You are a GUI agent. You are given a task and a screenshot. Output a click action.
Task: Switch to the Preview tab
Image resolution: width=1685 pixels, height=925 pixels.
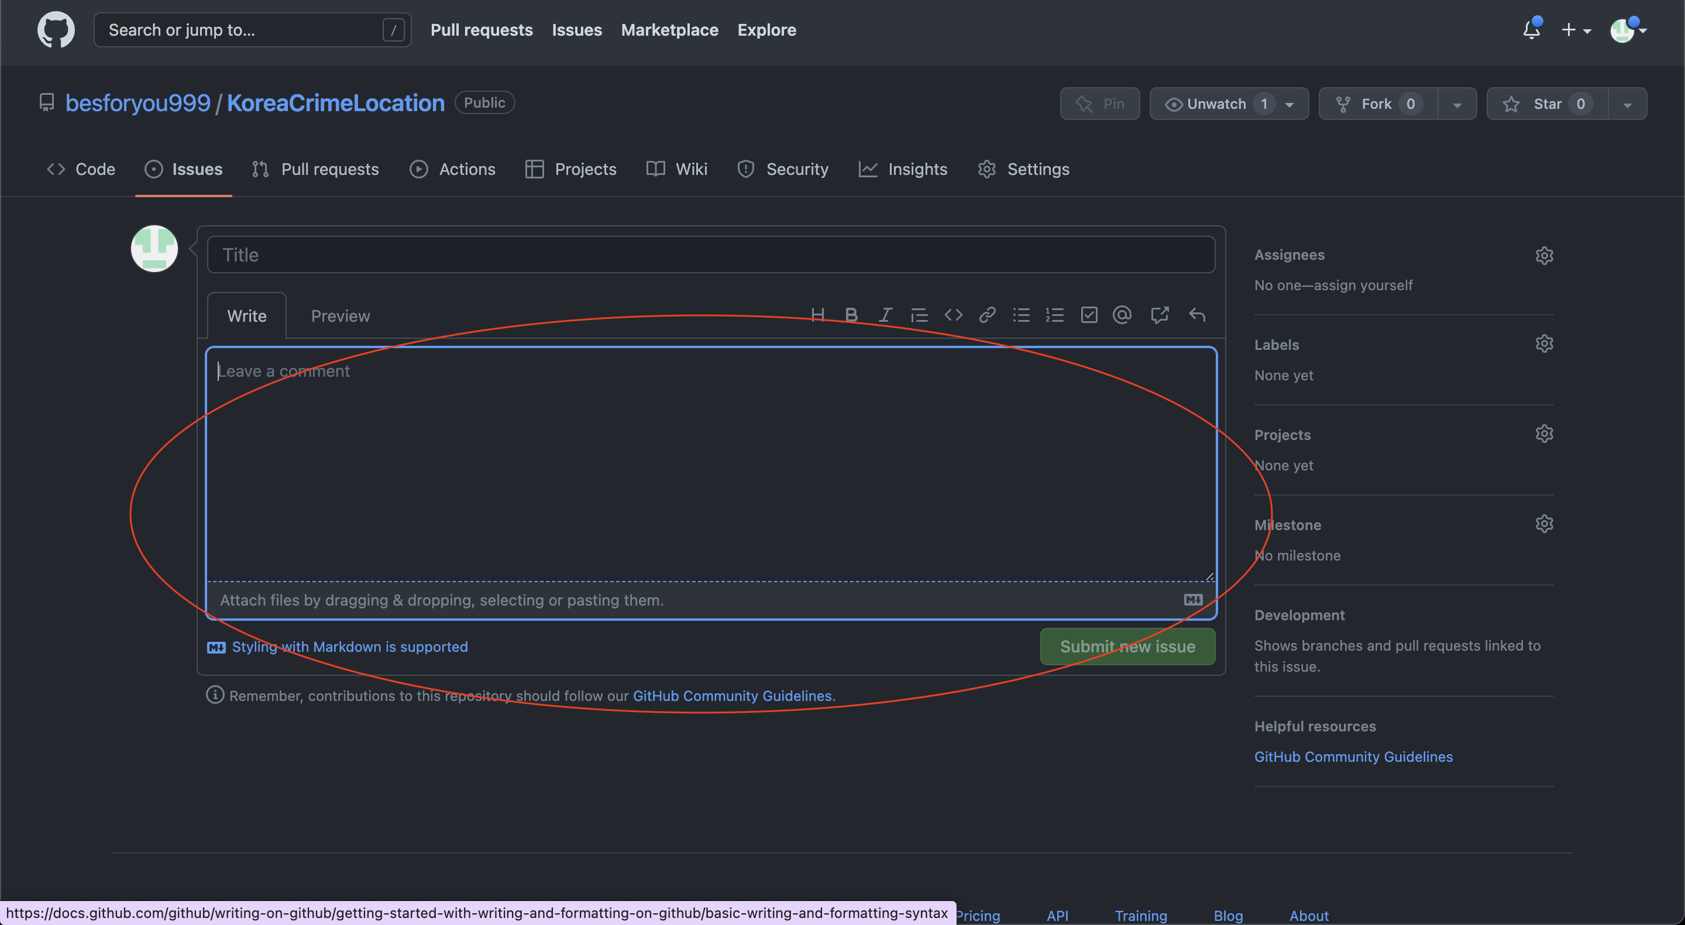coord(340,316)
